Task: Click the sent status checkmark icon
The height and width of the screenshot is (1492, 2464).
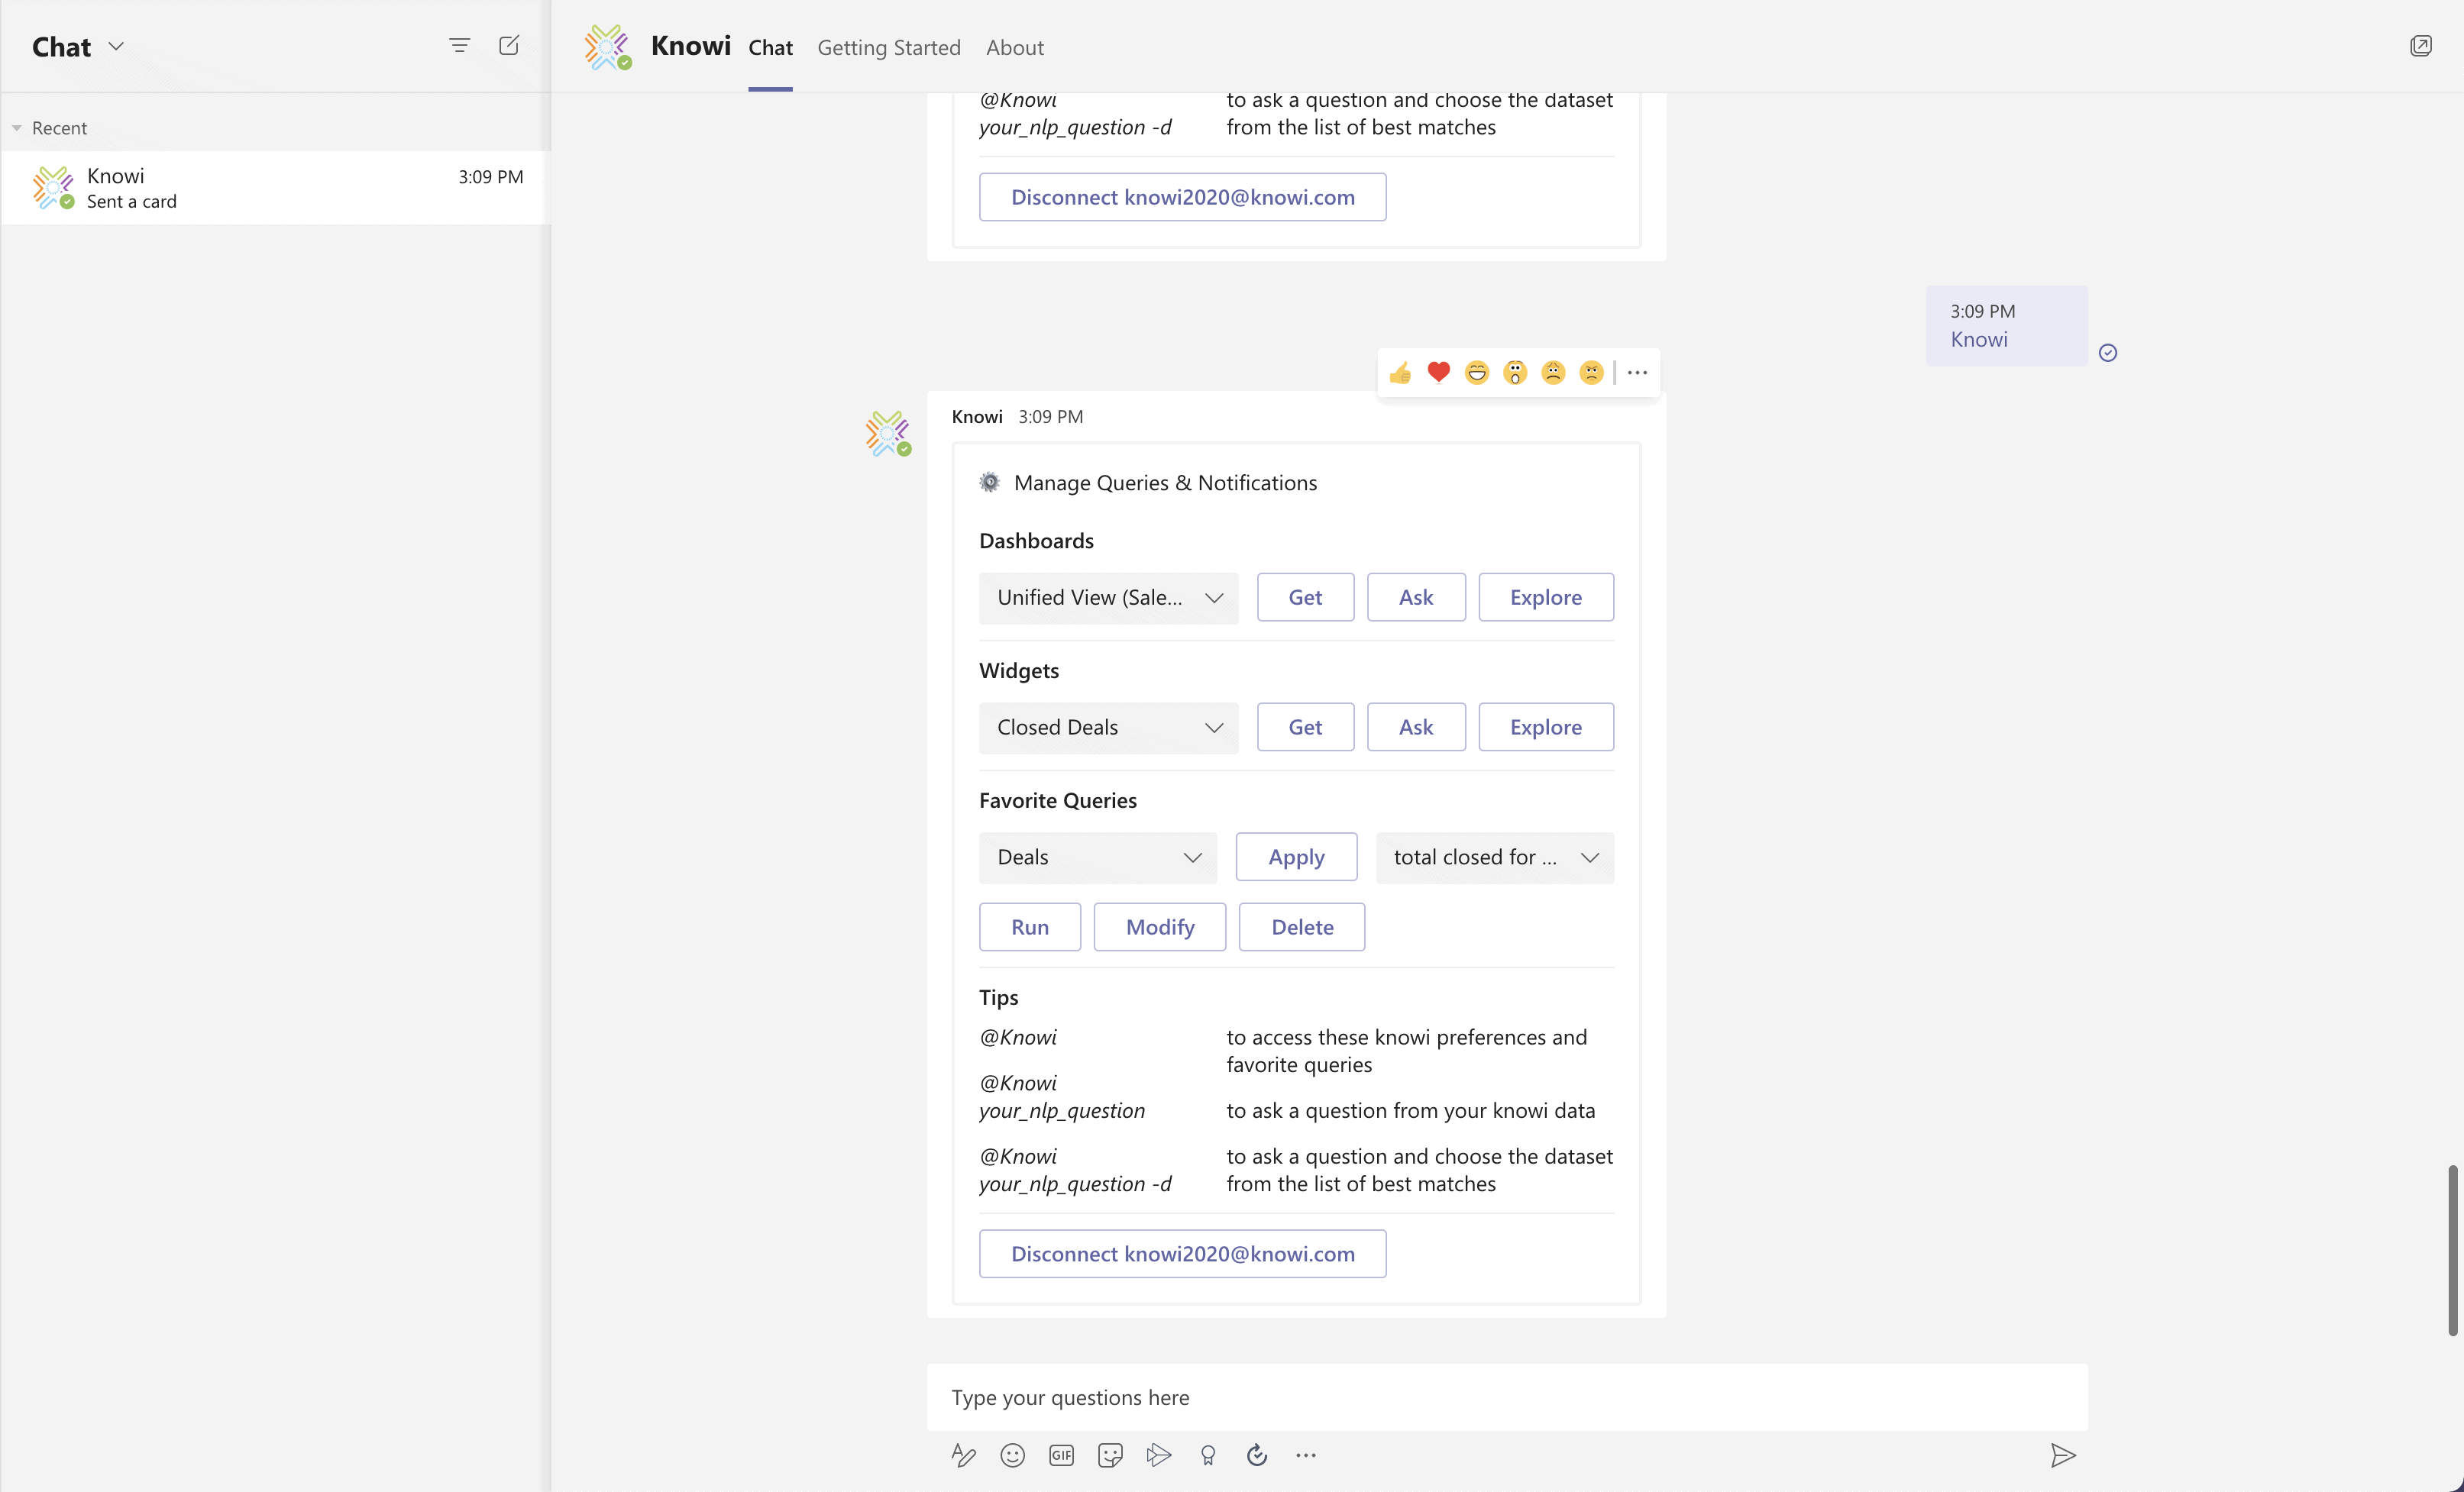Action: [x=2108, y=352]
